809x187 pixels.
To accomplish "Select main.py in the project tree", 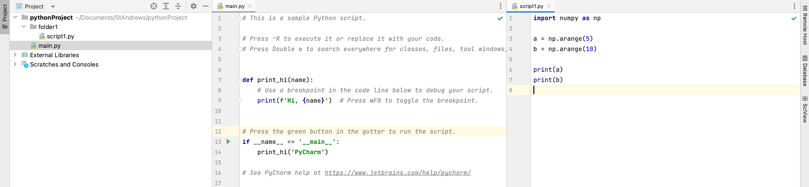I will (x=49, y=45).
